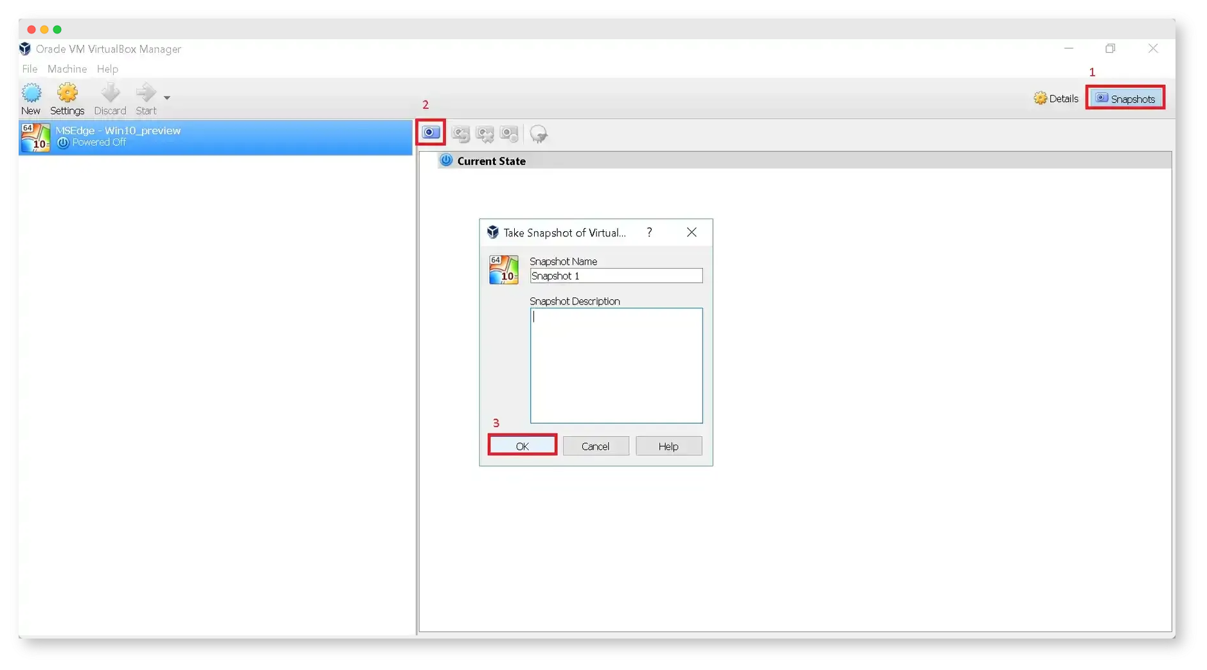Minimize the VirtualBox Manager window
This screenshot has height=670, width=1207.
(x=1069, y=49)
